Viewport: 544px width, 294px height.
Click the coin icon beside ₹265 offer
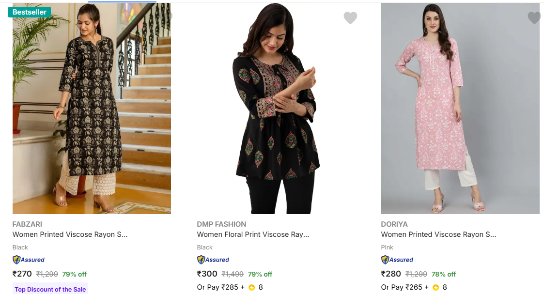tap(435, 287)
